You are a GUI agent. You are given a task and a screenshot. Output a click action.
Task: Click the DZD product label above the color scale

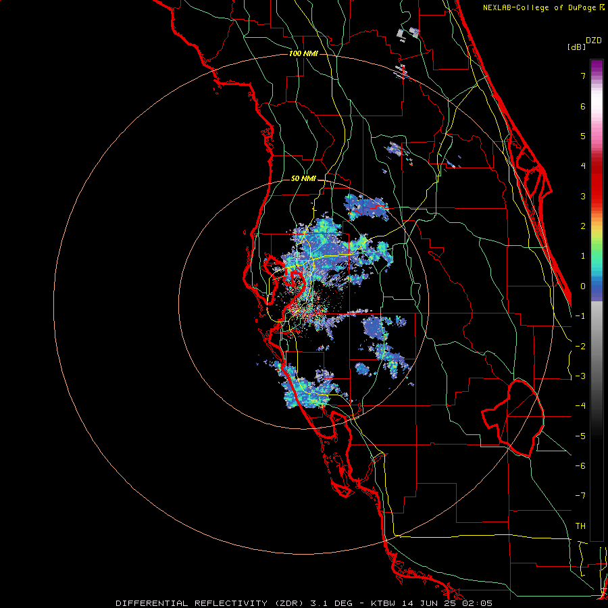pyautogui.click(x=594, y=41)
